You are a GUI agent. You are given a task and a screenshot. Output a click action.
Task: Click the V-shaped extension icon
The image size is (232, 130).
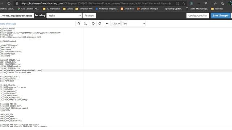click(206, 3)
